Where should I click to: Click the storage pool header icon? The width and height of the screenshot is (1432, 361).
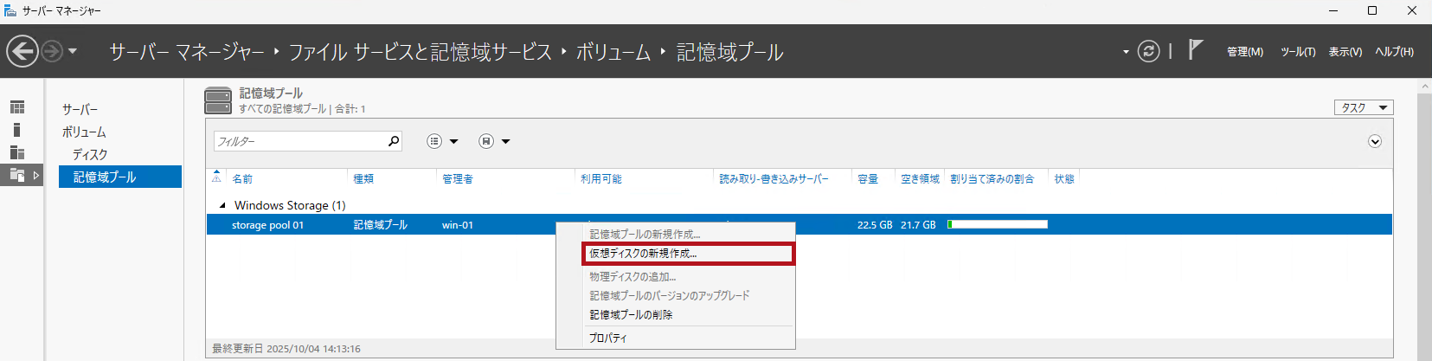tap(218, 100)
